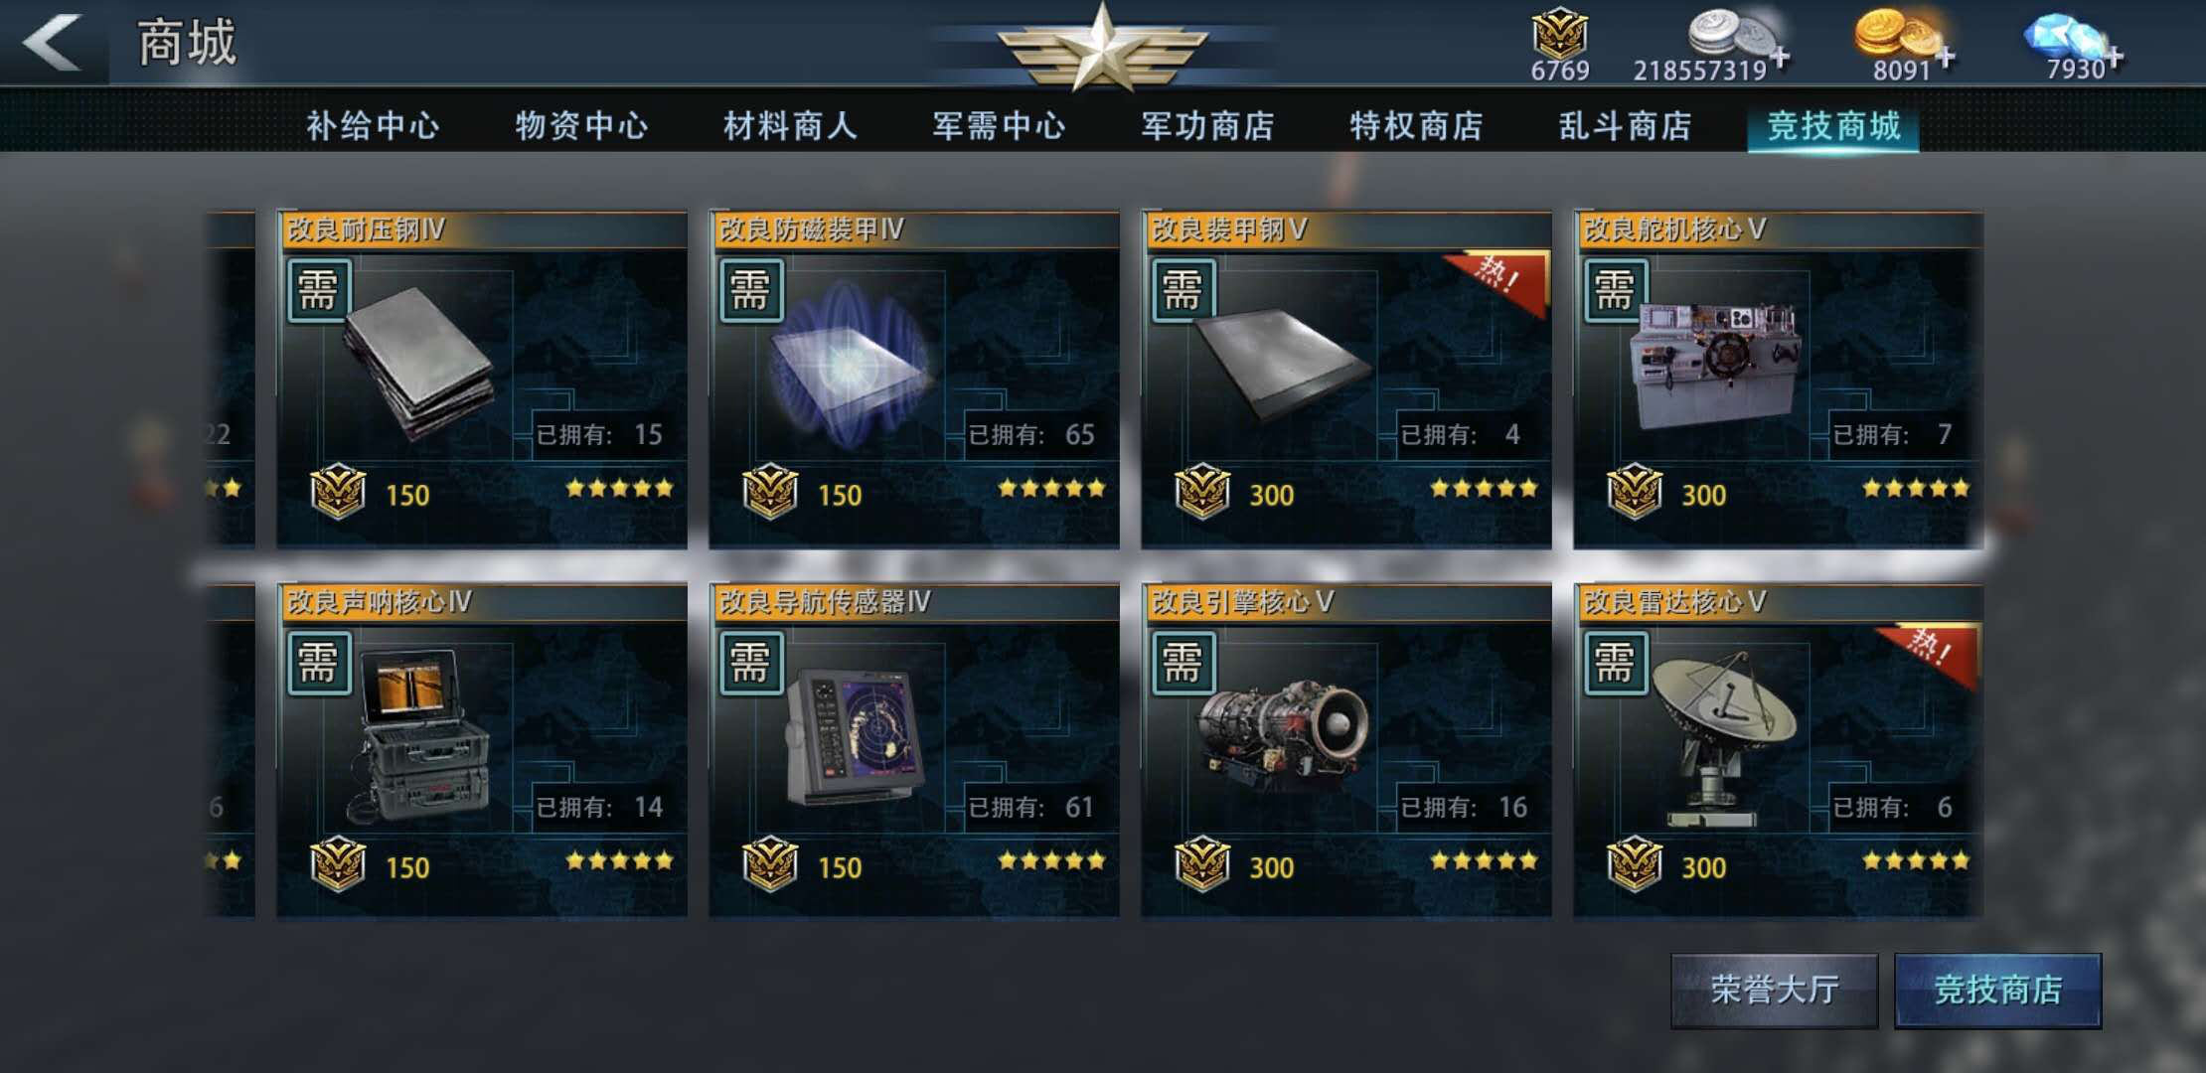
Task: Open 荣誉大厅 button
Action: (1775, 991)
